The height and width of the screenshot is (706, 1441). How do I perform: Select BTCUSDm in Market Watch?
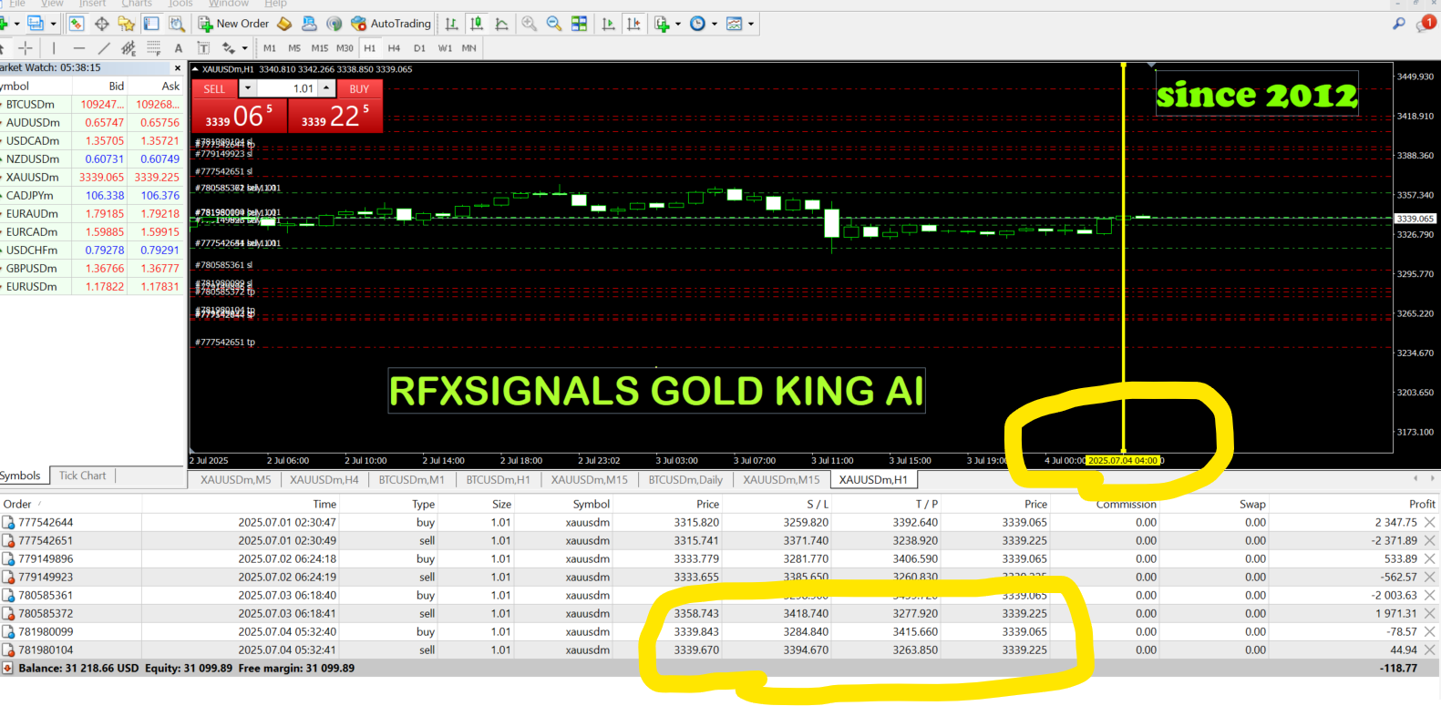pos(91,105)
